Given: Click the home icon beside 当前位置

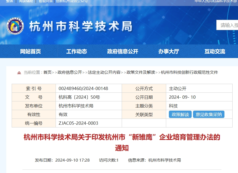Looking at the screenshot, I should 19,73.
